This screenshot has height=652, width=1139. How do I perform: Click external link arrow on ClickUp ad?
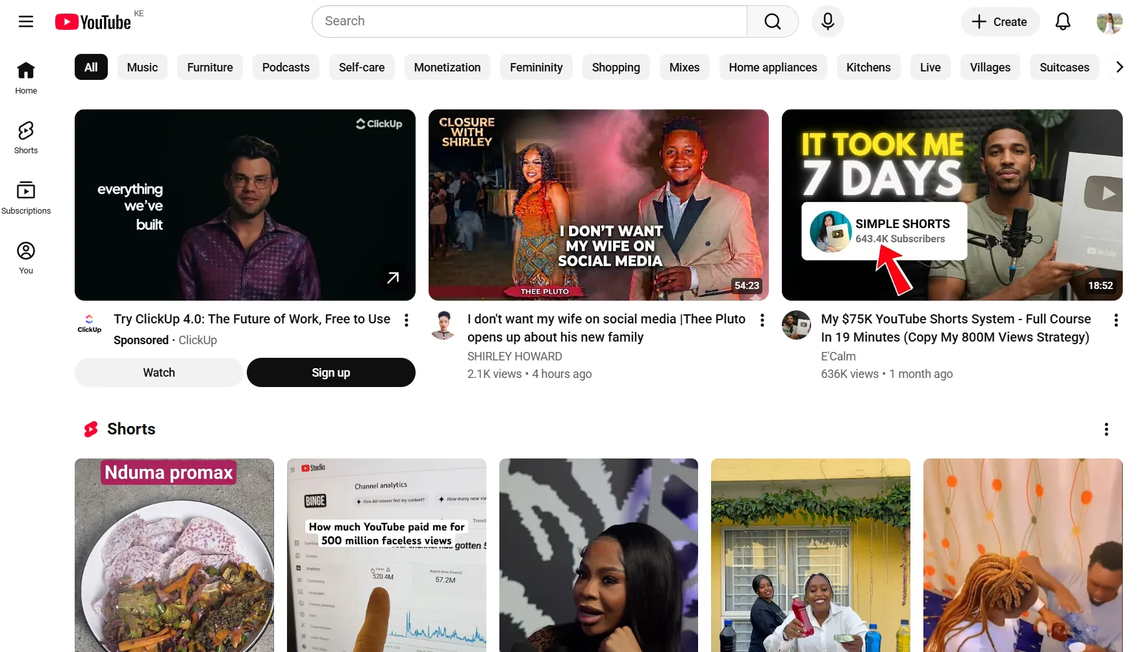(393, 278)
